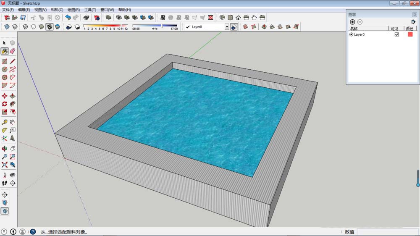Screen dimensions: 420x236
Task: Activate the Select arrow tool
Action: 5,43
